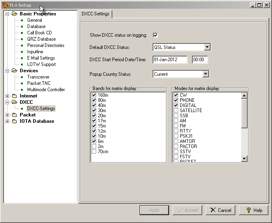Viewport: 272px width, 223px height.
Task: Open Personal Directories tree item
Action: click(x=46, y=45)
